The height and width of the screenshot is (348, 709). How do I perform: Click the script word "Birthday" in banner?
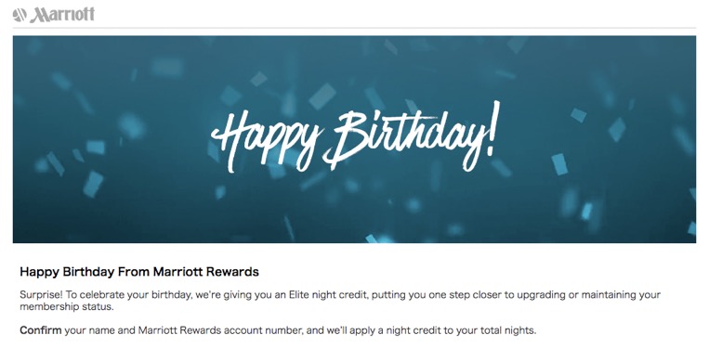405,136
